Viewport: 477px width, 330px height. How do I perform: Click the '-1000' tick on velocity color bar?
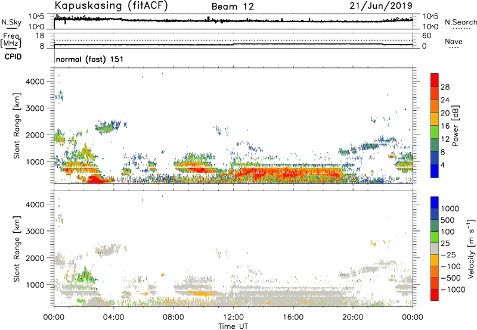tap(453, 289)
